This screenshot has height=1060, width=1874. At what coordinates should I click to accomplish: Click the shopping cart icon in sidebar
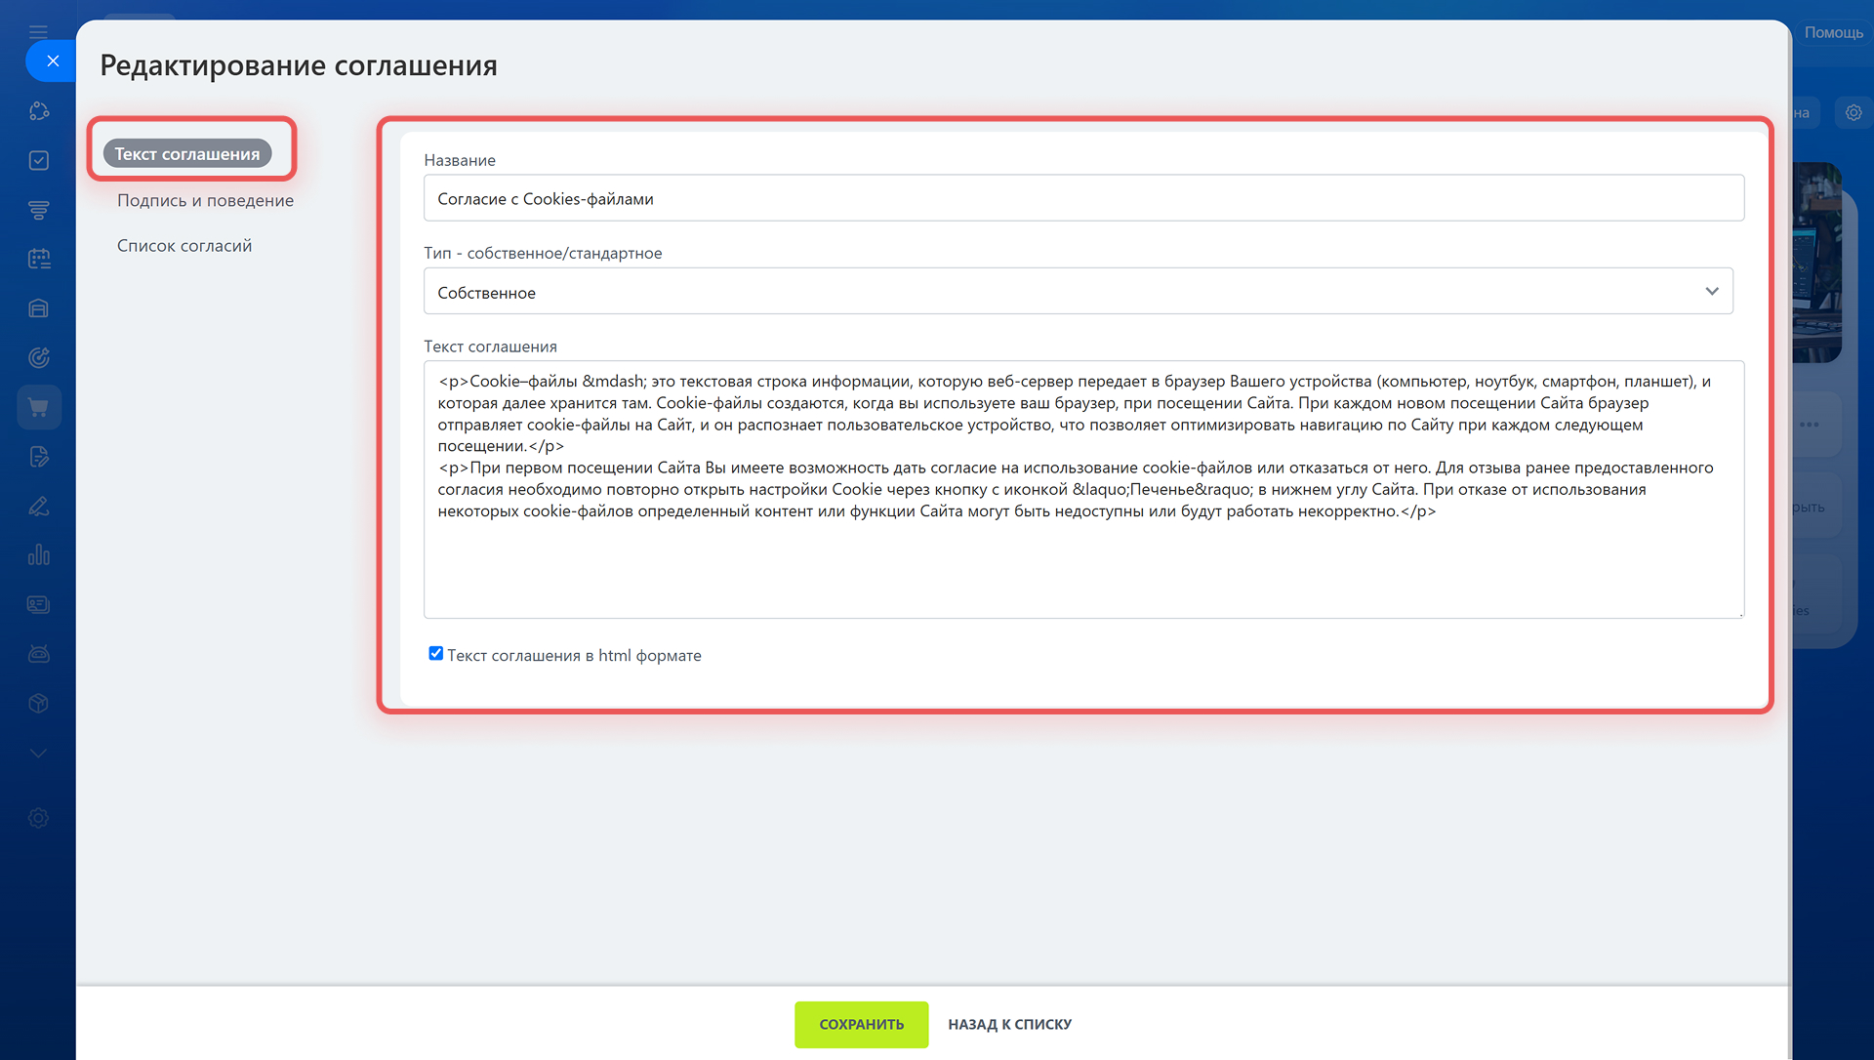pos(39,408)
